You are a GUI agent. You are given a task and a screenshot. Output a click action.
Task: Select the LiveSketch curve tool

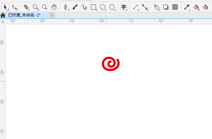[x=84, y=7]
